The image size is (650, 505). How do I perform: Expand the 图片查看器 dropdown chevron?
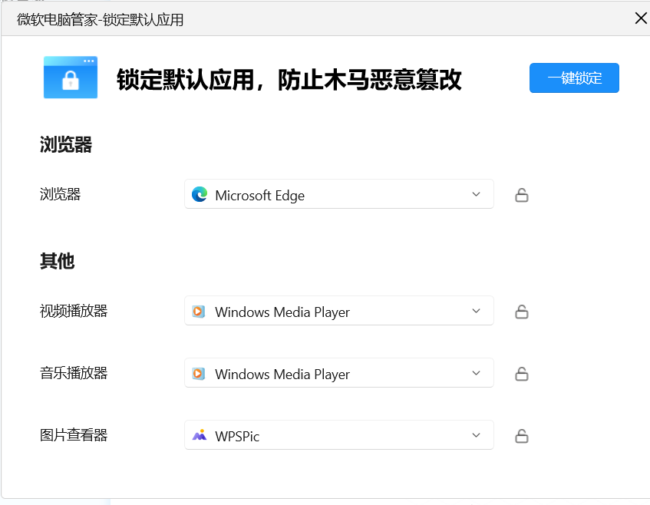(x=476, y=435)
